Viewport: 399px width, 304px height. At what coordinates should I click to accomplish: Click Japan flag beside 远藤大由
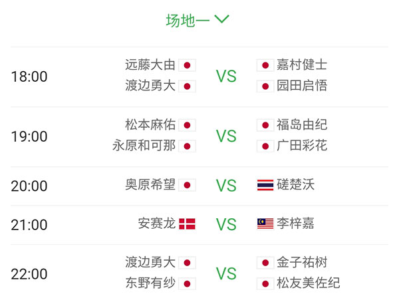click(x=187, y=65)
